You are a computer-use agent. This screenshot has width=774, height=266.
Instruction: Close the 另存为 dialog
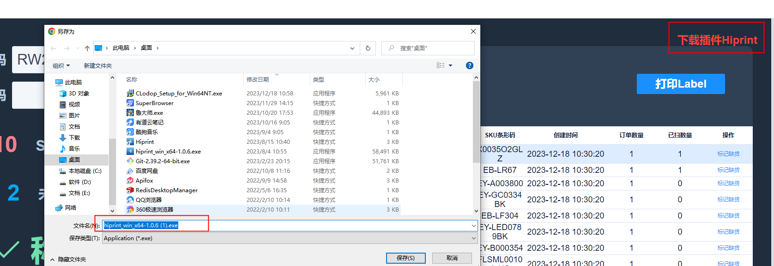pyautogui.click(x=473, y=31)
